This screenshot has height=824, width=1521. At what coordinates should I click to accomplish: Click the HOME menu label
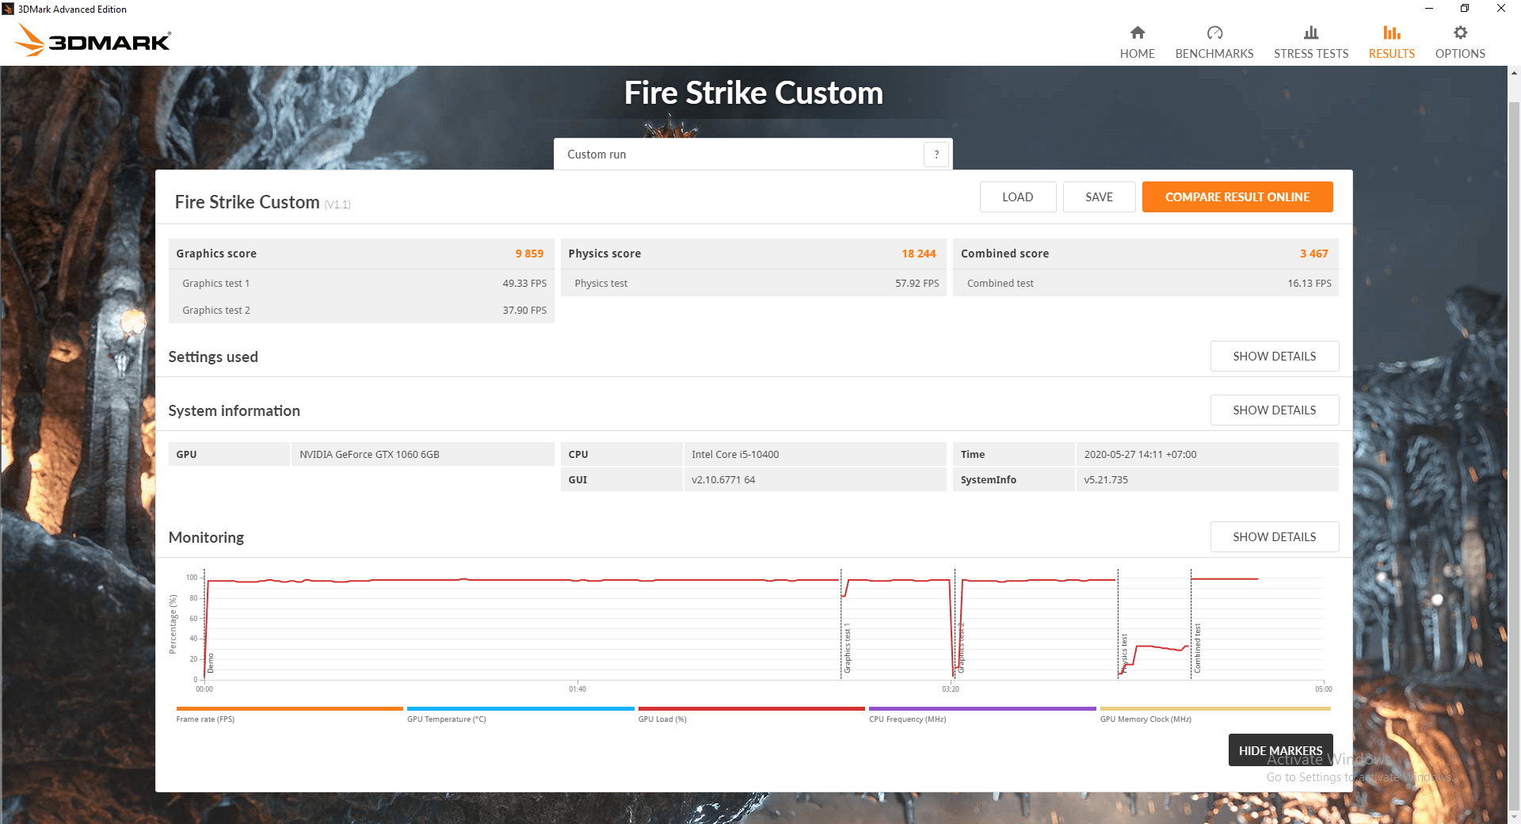pos(1137,54)
